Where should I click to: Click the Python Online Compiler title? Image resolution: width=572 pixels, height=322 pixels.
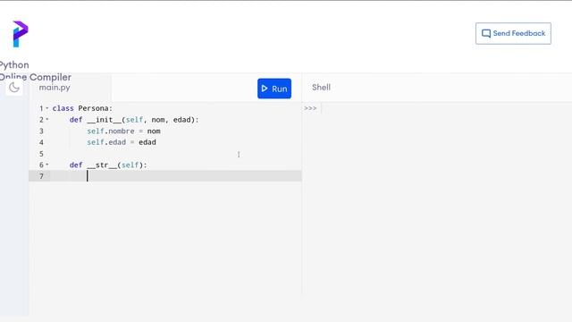pos(36,71)
